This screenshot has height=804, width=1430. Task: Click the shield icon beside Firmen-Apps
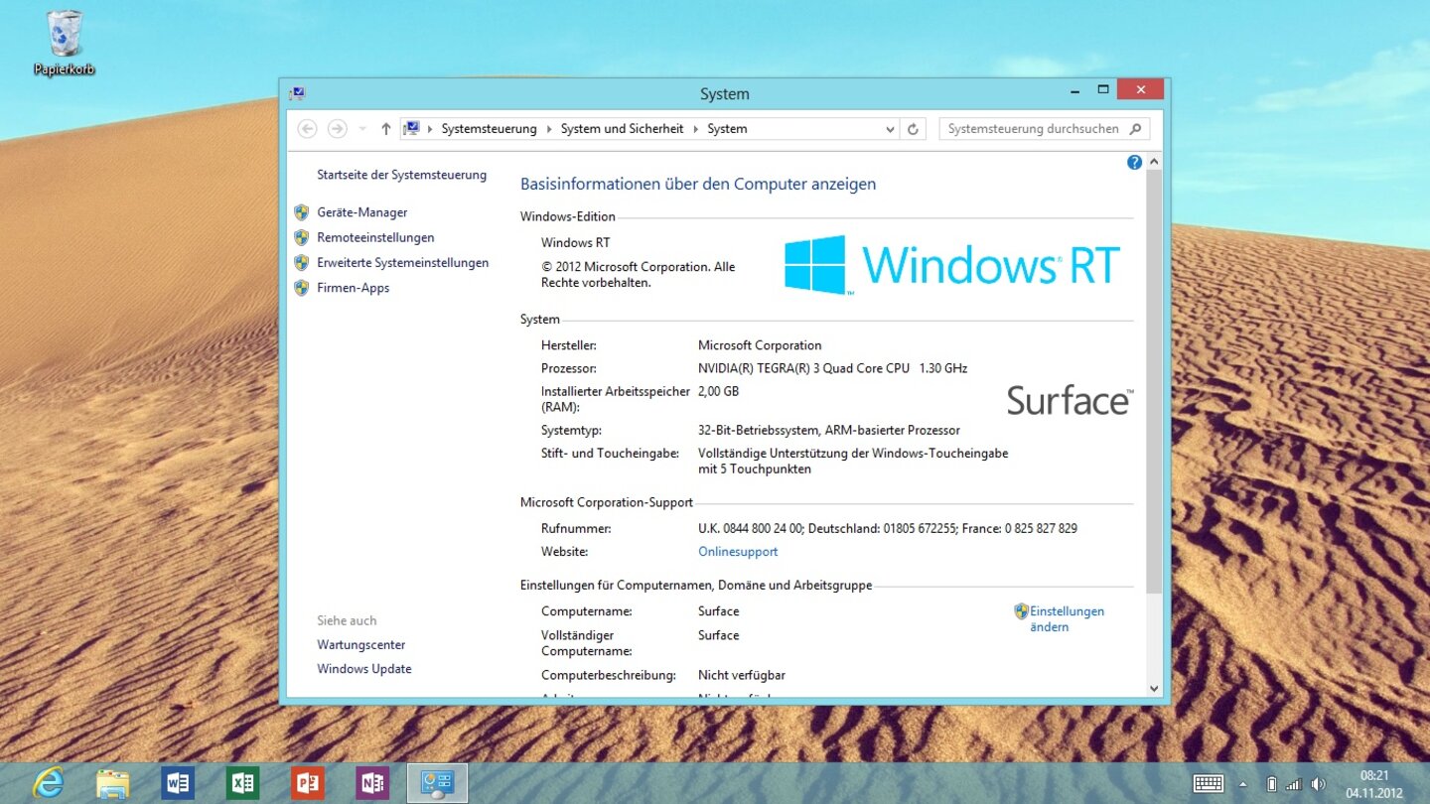(302, 288)
